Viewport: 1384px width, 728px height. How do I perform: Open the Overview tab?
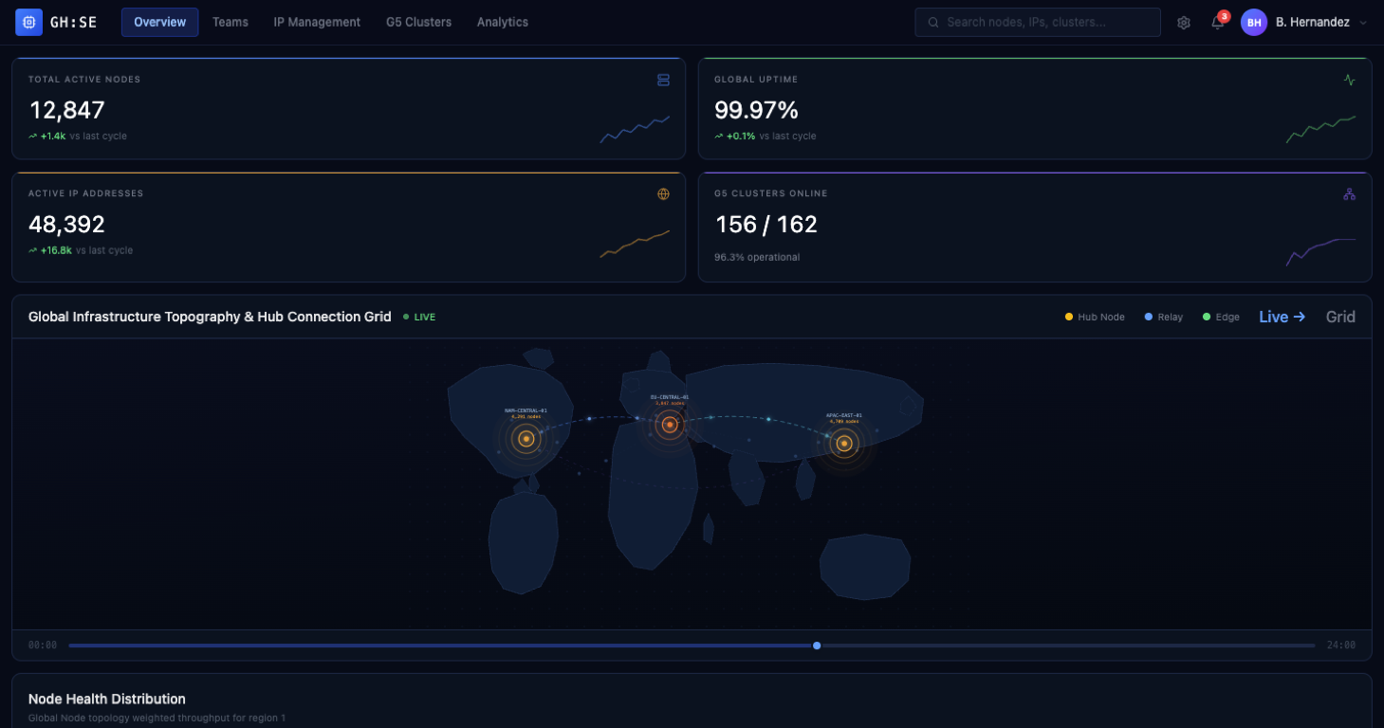click(x=160, y=22)
